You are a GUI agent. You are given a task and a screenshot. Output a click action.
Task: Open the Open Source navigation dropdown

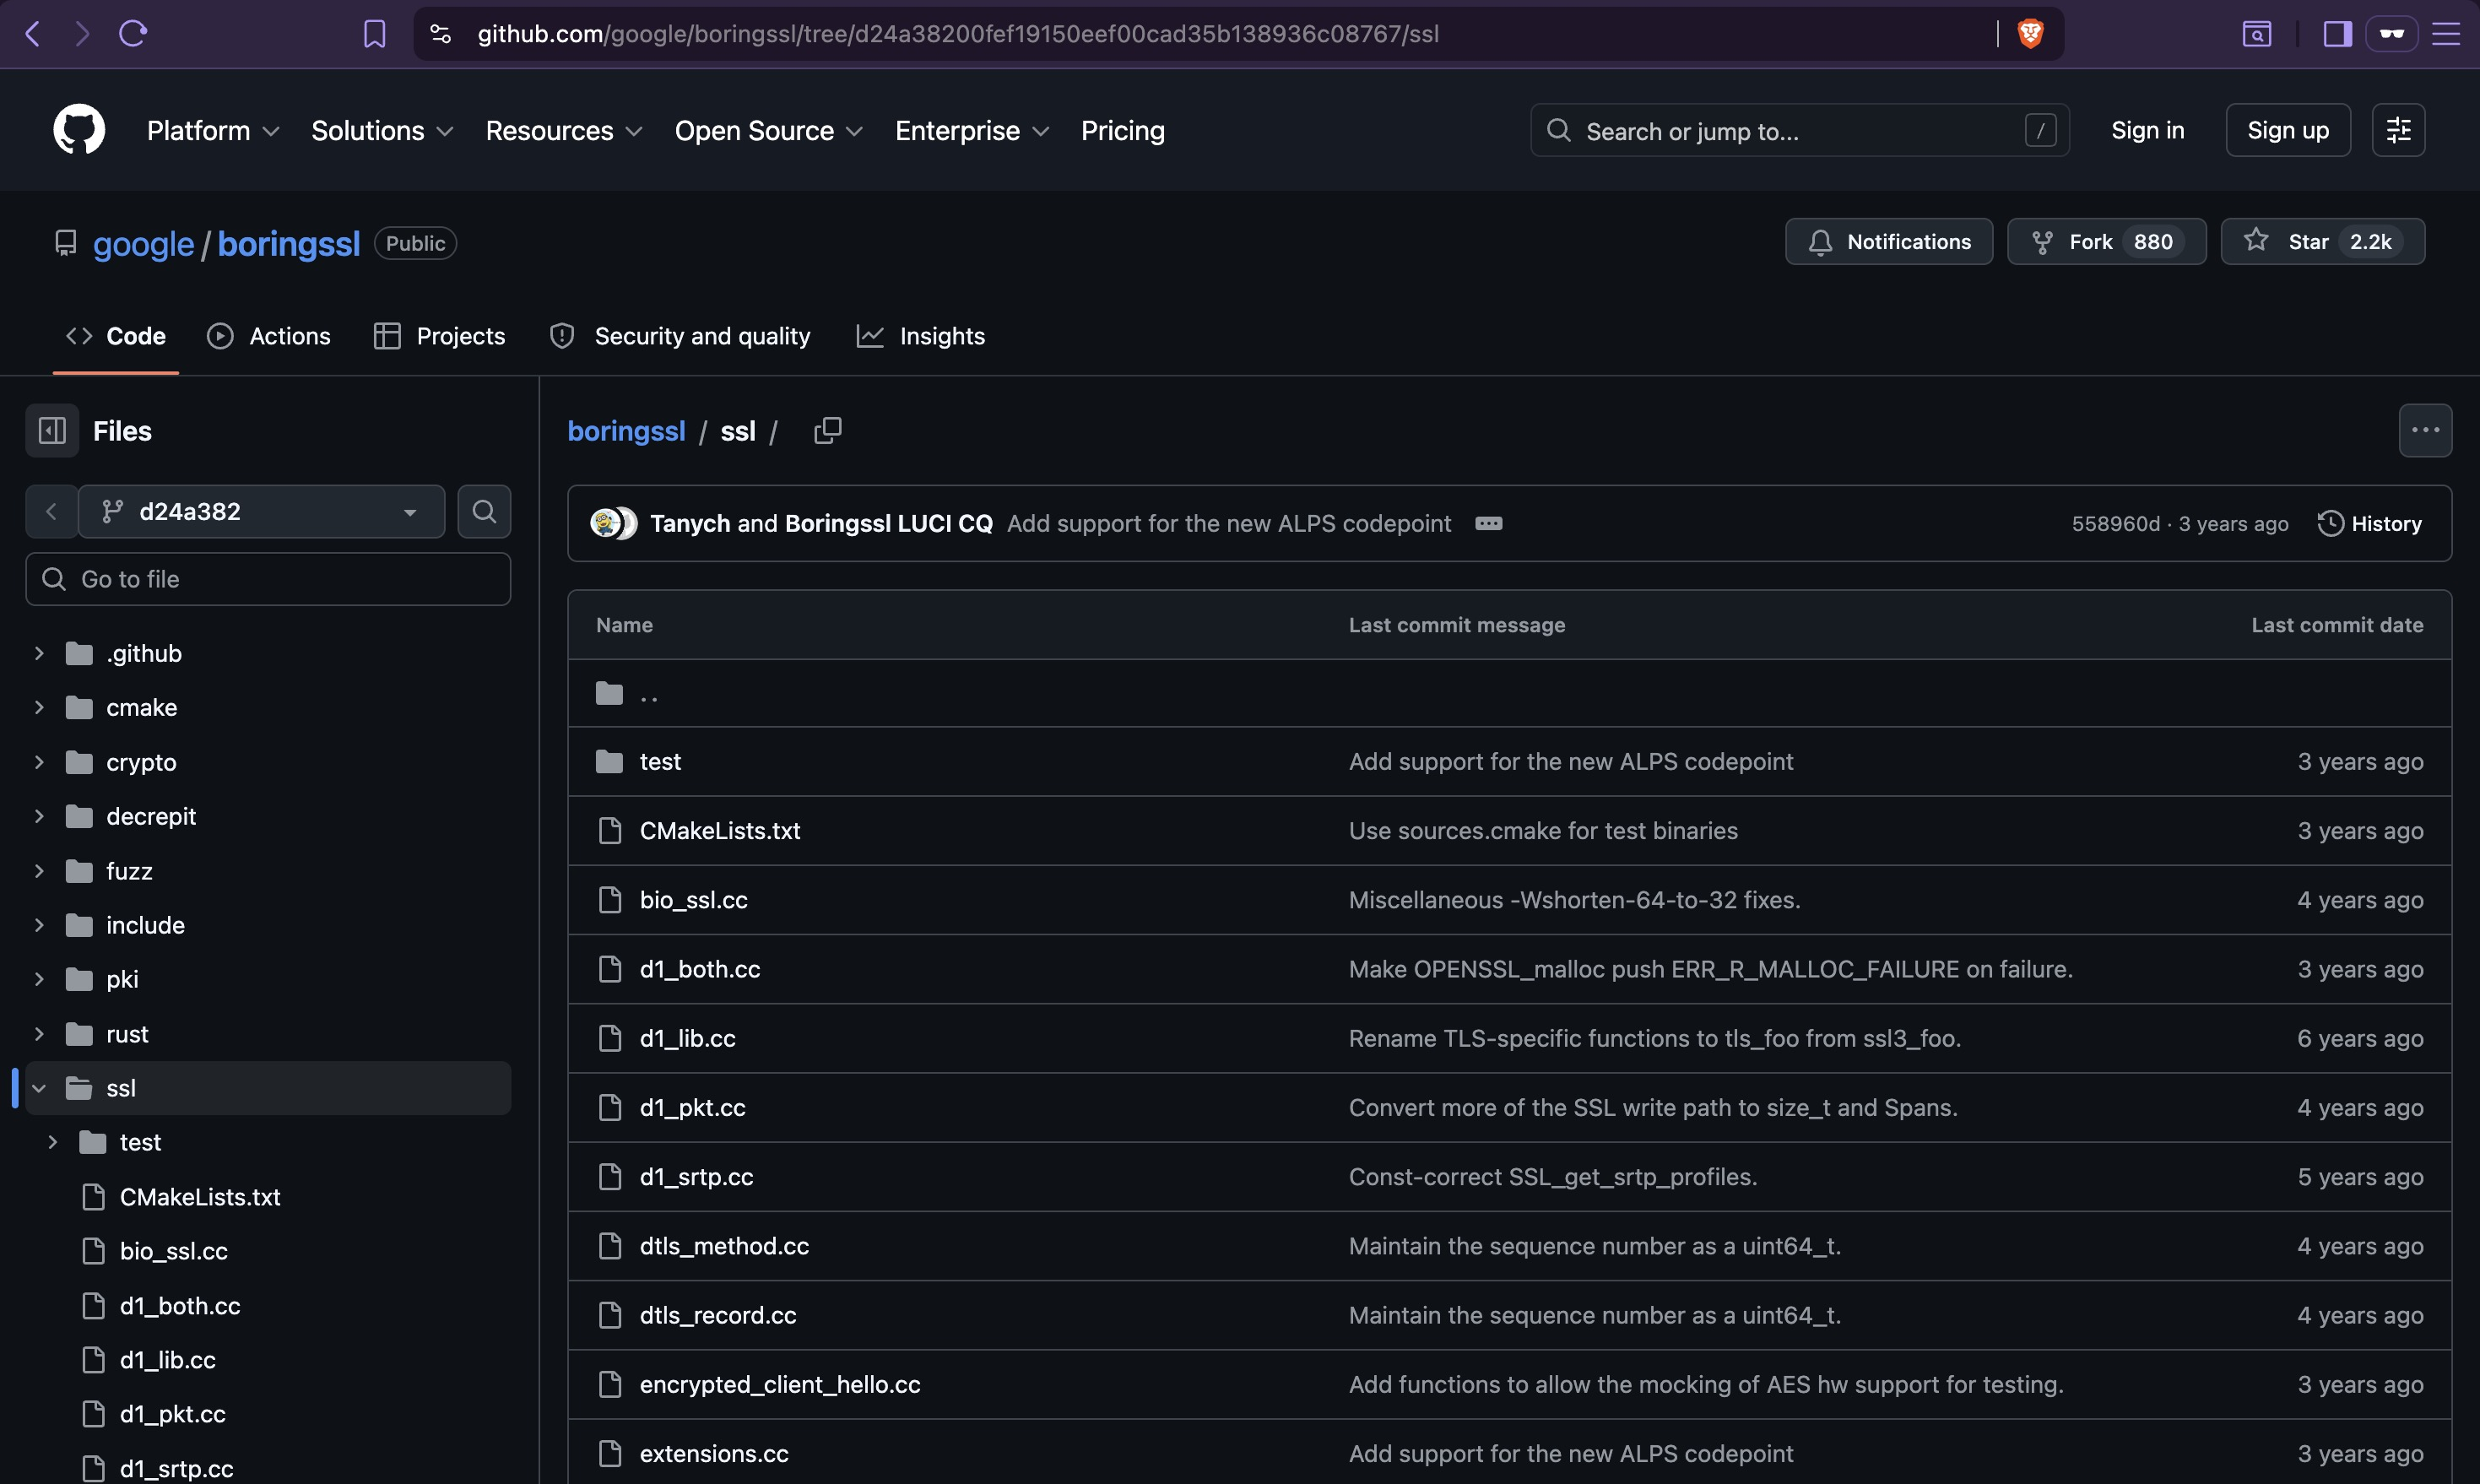pyautogui.click(x=768, y=131)
